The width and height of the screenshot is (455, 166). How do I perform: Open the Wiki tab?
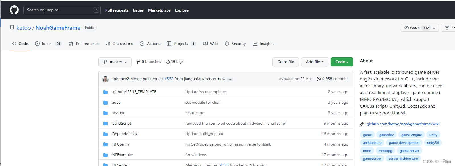[210, 44]
